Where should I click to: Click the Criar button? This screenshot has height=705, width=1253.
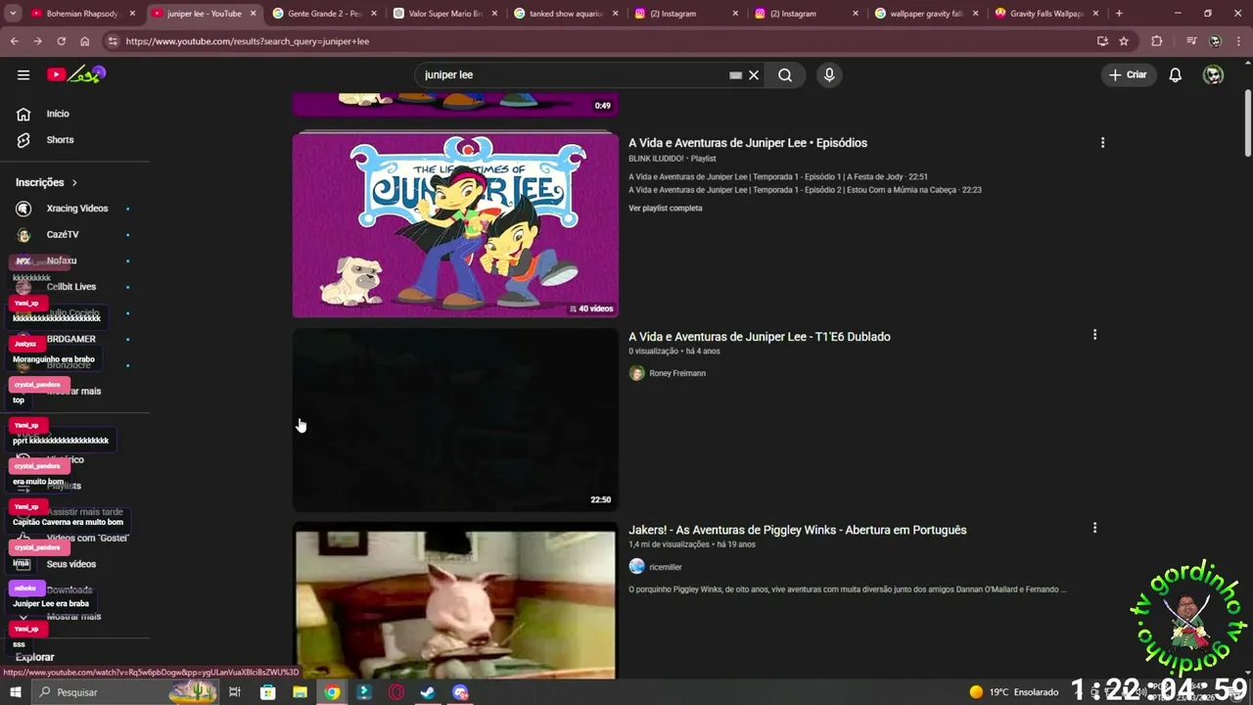click(x=1128, y=74)
